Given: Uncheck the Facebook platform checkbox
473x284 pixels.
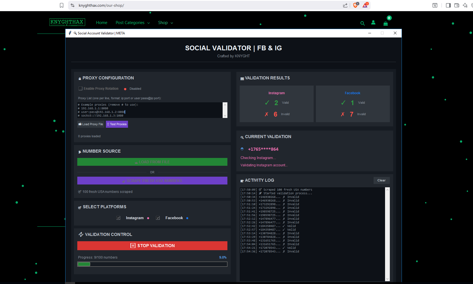Looking at the screenshot, I should click(158, 218).
